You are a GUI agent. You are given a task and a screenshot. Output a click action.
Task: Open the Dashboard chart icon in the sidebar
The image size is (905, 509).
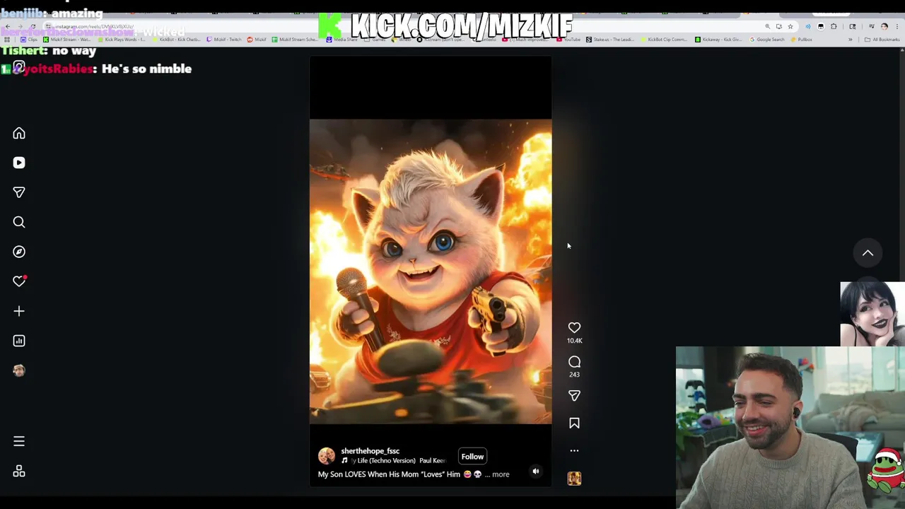pyautogui.click(x=19, y=341)
